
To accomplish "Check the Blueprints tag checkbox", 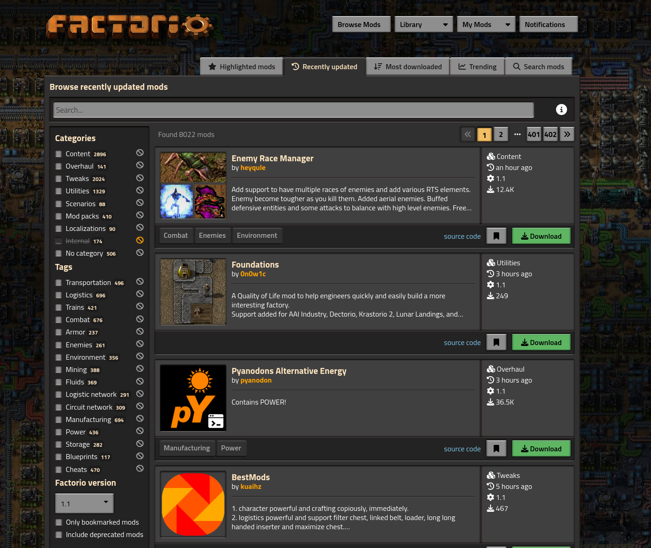I will pos(59,457).
